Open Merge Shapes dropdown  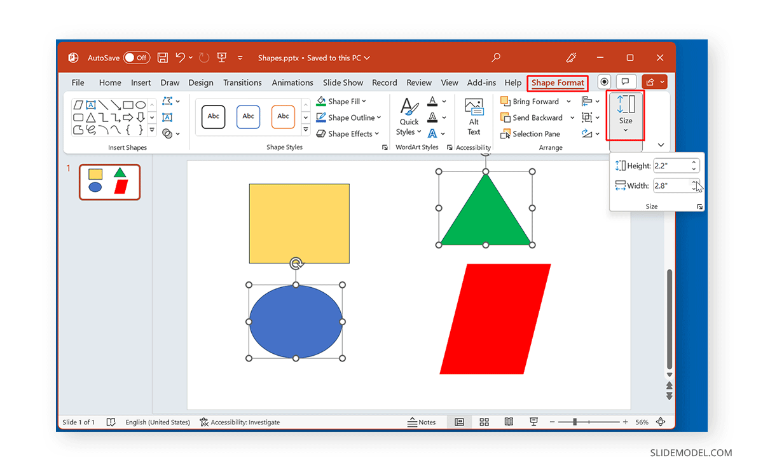170,133
